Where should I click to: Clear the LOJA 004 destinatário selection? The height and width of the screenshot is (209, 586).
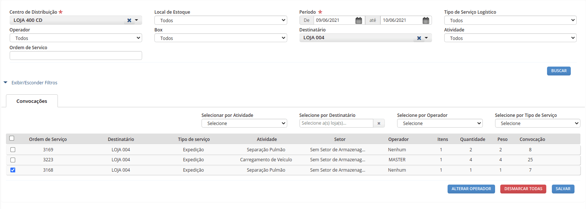click(x=419, y=38)
